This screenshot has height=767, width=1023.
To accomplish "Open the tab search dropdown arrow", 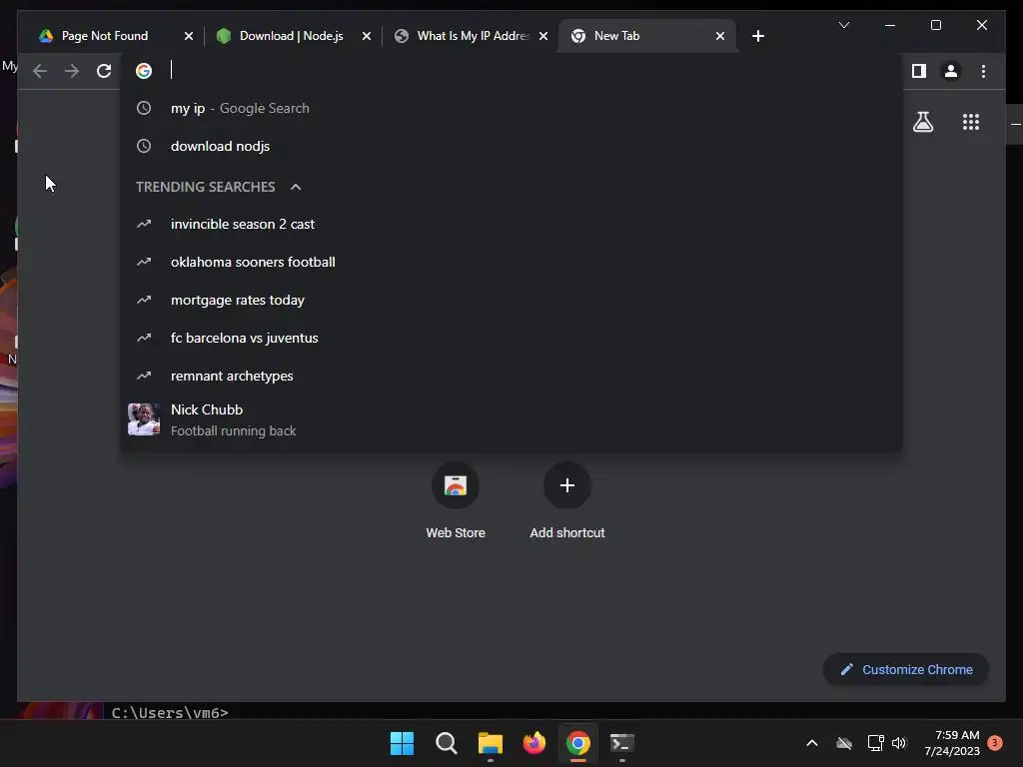I will tap(843, 25).
